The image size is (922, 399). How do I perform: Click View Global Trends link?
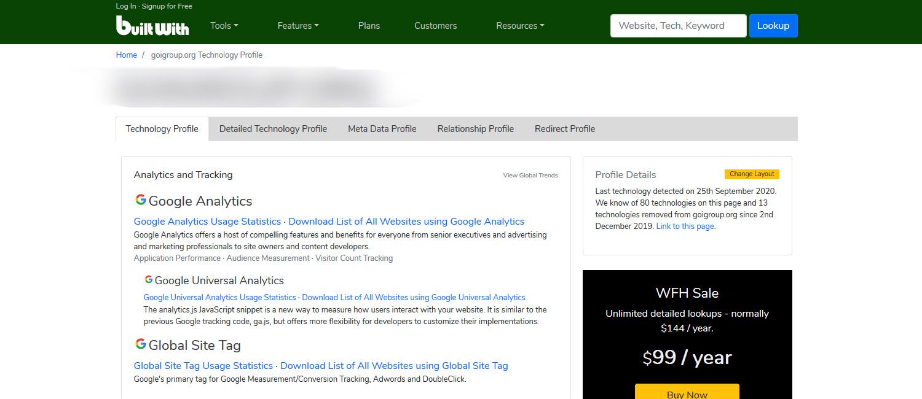pos(530,176)
